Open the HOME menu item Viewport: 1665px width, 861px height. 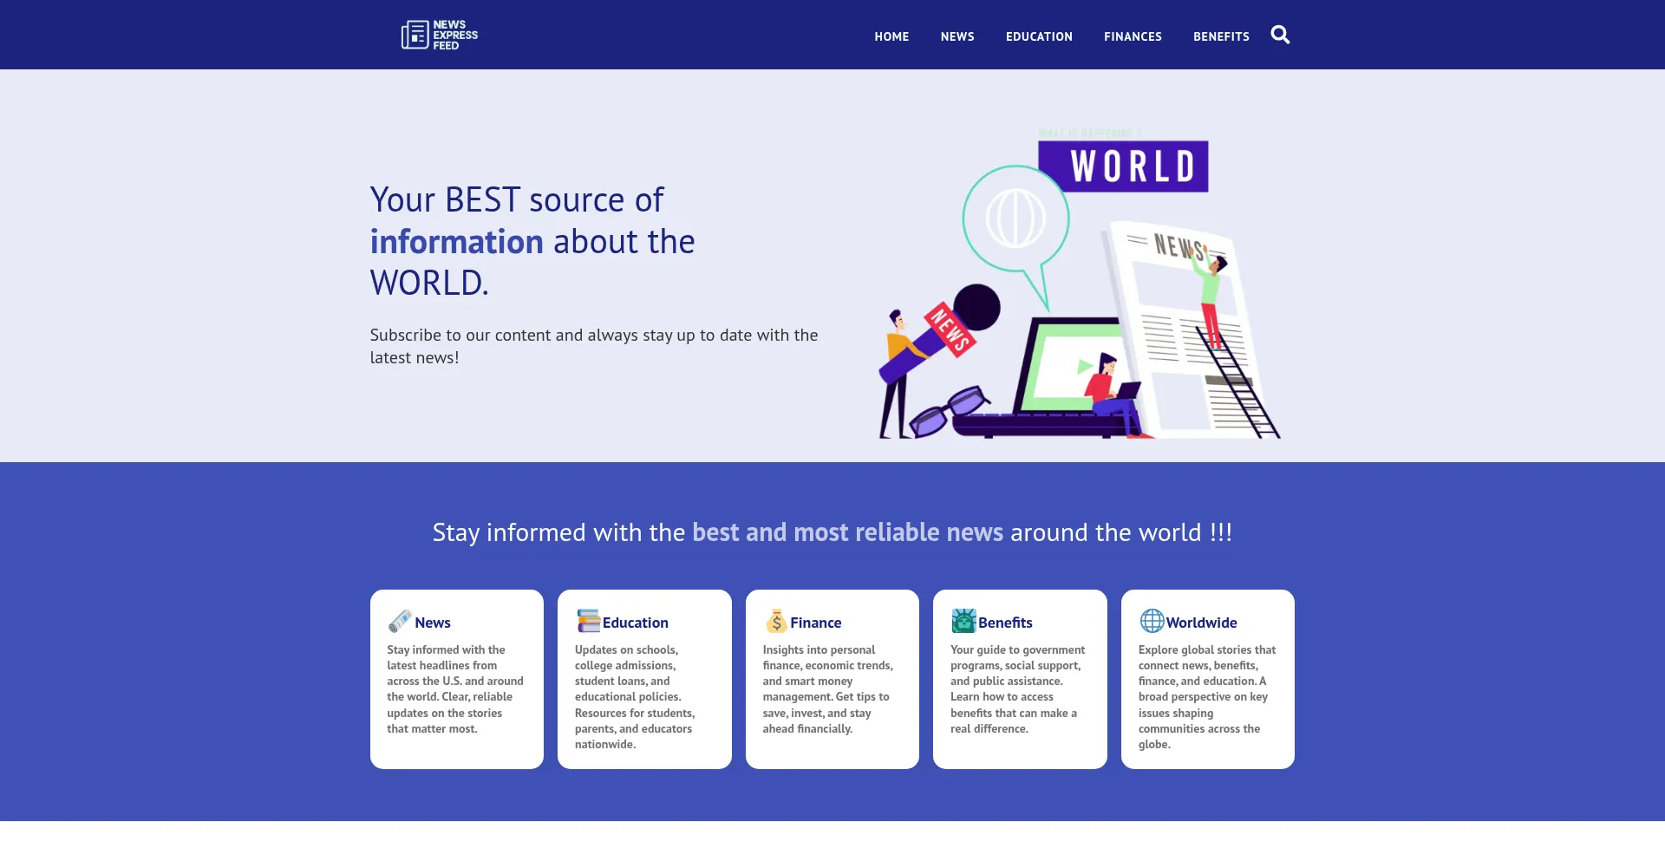coord(891,36)
